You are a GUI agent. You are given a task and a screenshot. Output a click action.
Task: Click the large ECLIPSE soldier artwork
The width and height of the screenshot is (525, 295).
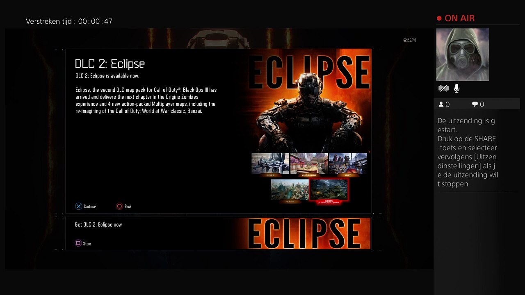point(309,100)
